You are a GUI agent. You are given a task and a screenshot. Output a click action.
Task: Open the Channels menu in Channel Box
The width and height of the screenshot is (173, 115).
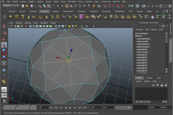pyautogui.click(x=139, y=30)
